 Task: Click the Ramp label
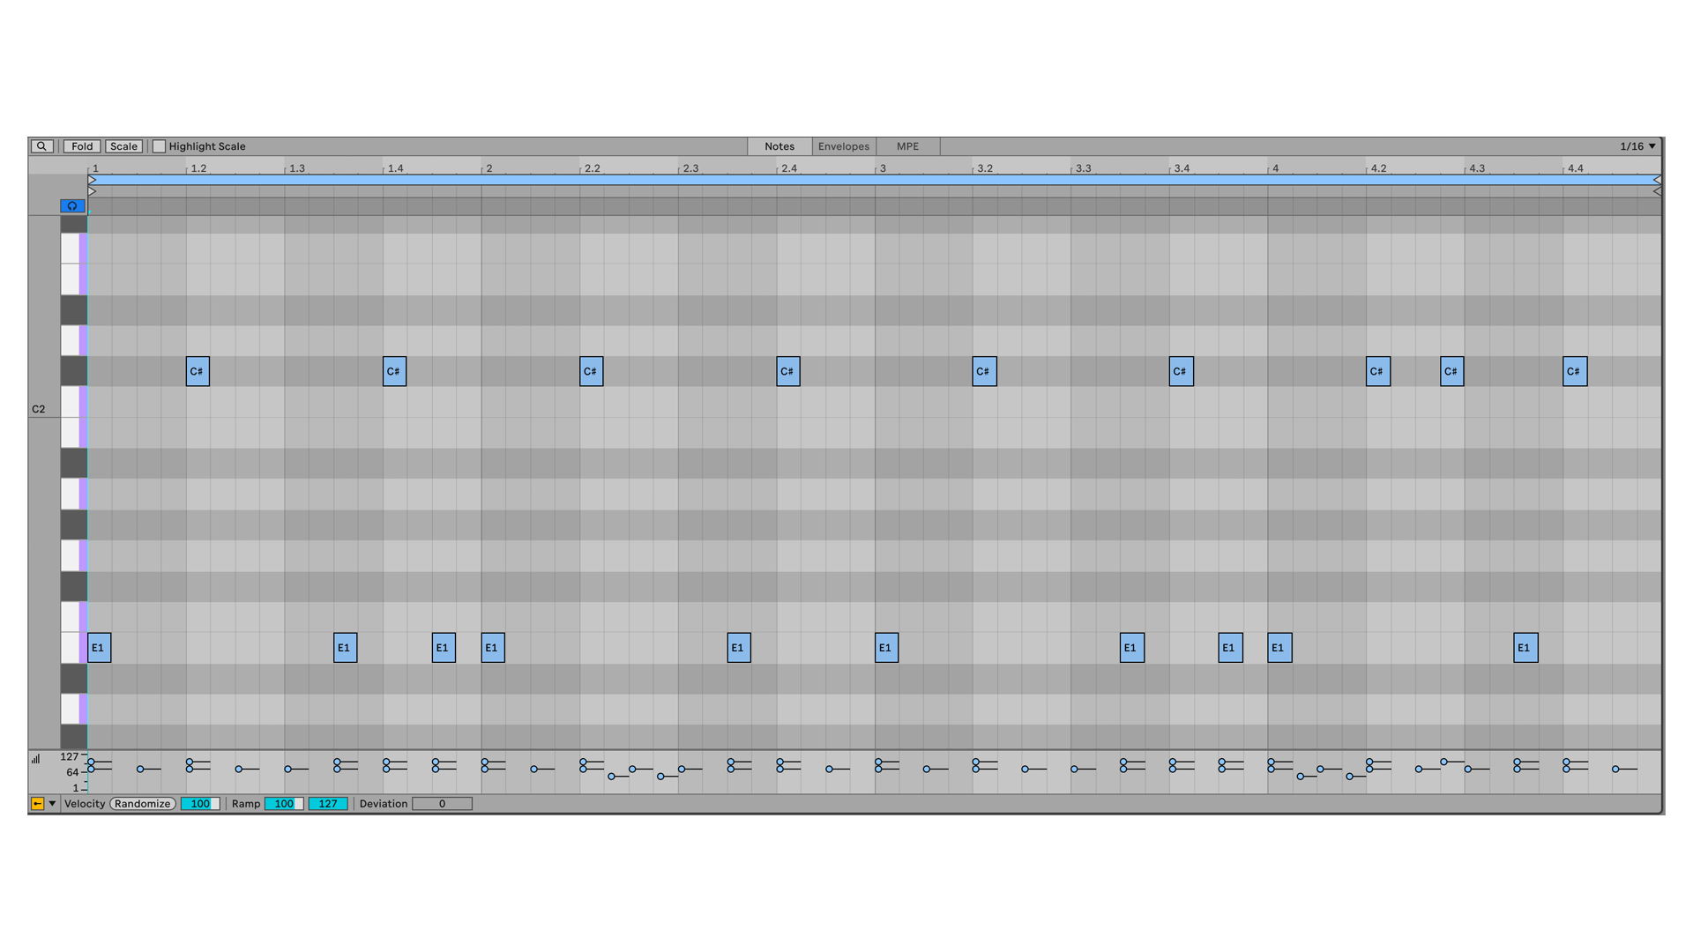tap(246, 804)
